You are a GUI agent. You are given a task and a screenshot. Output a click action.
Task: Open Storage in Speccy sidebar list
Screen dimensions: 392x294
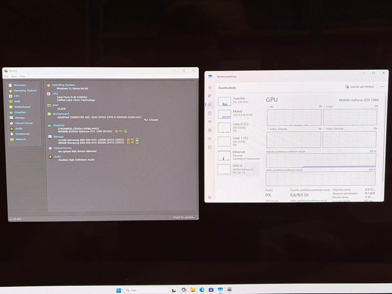tap(20, 118)
